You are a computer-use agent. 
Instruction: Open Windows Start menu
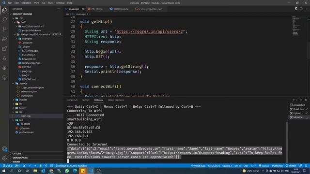click(x=3, y=171)
